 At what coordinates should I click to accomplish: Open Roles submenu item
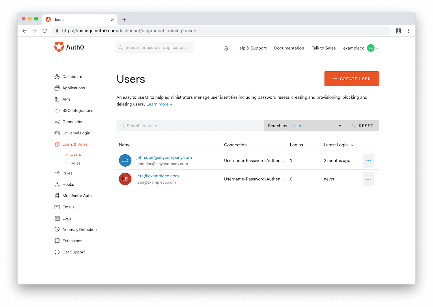[76, 163]
